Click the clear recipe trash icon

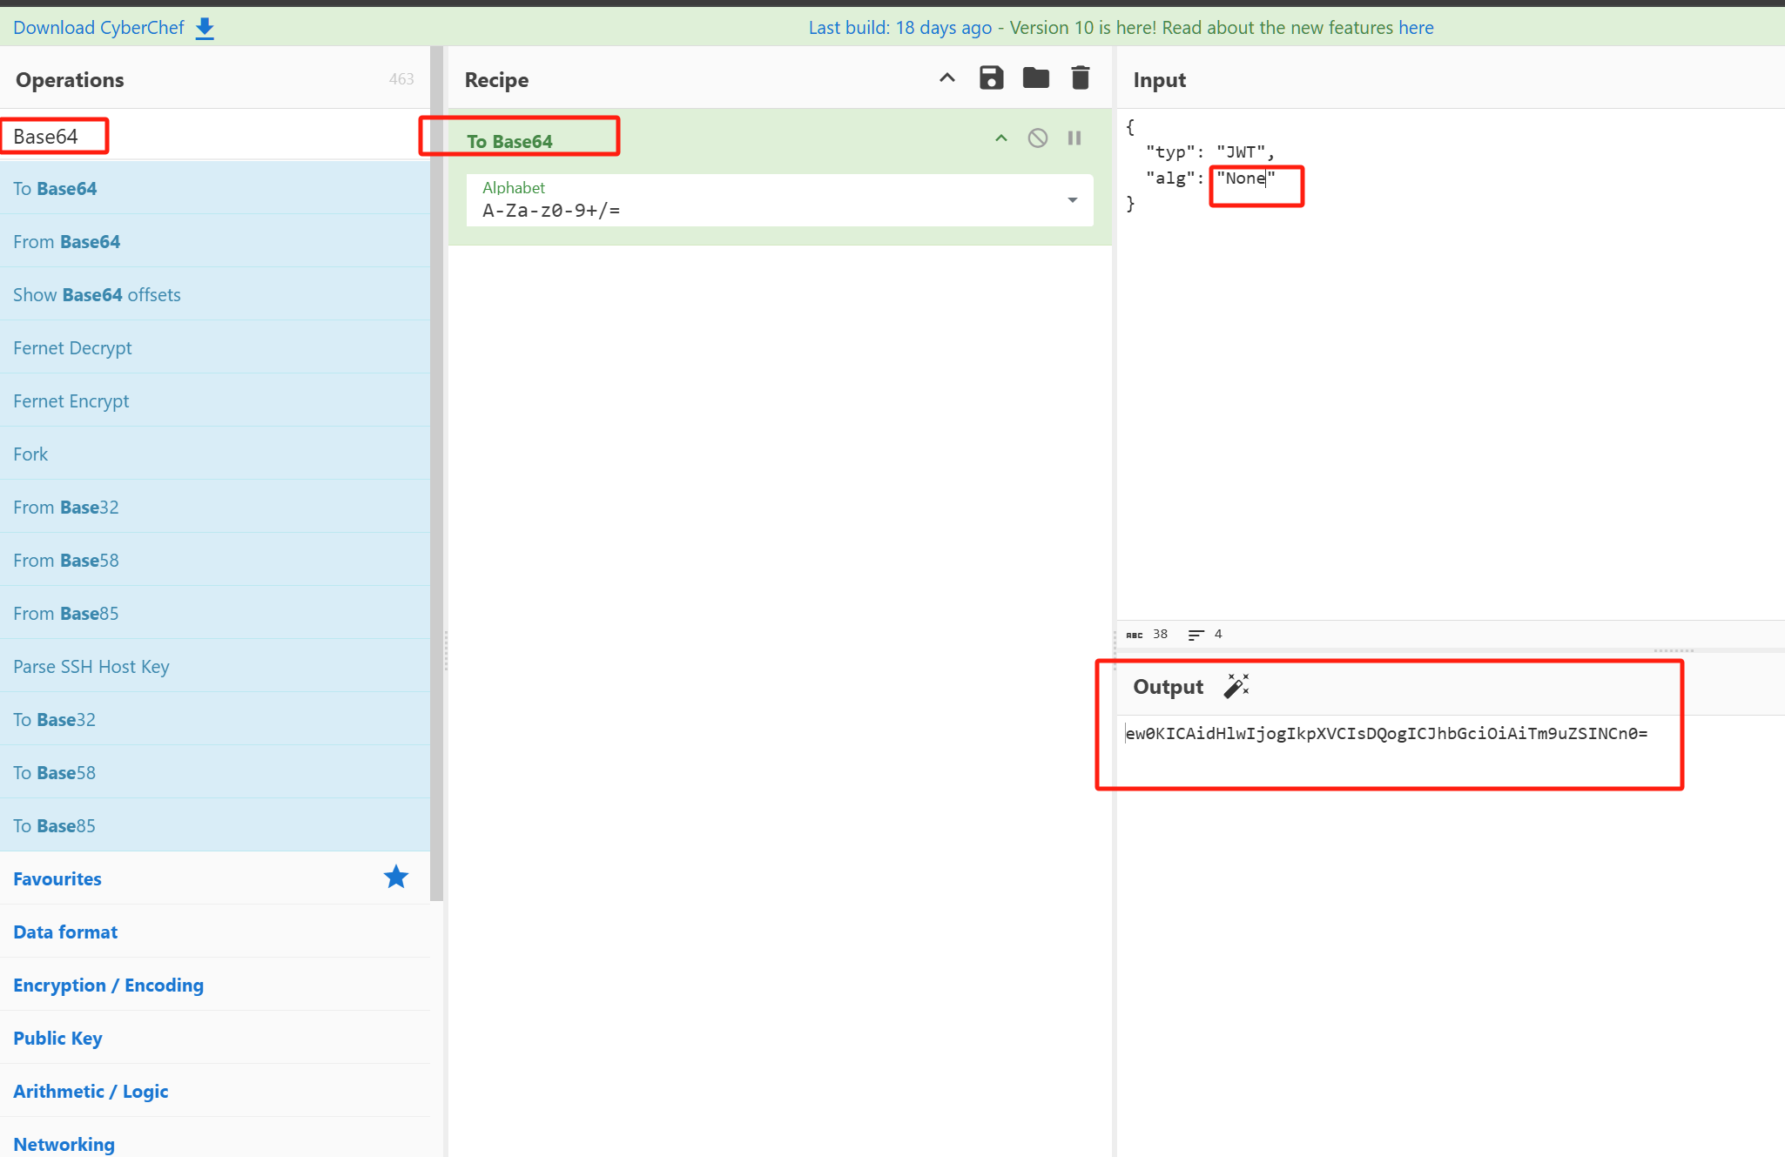(x=1080, y=78)
